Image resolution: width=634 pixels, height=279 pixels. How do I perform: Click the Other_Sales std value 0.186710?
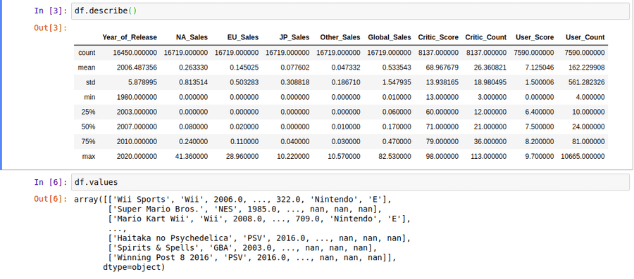(x=346, y=82)
